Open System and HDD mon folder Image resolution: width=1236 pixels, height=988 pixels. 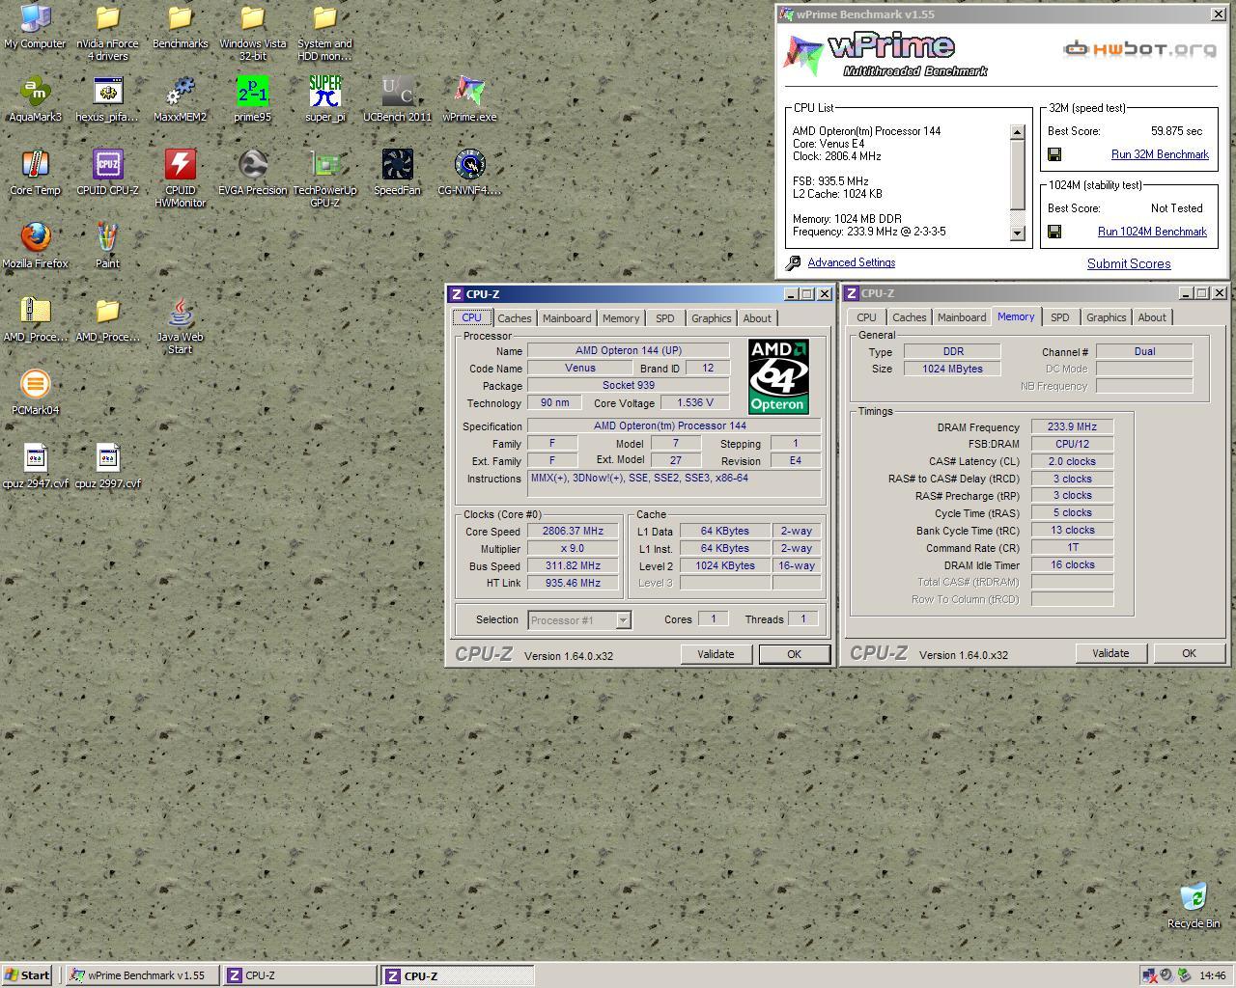tap(324, 32)
